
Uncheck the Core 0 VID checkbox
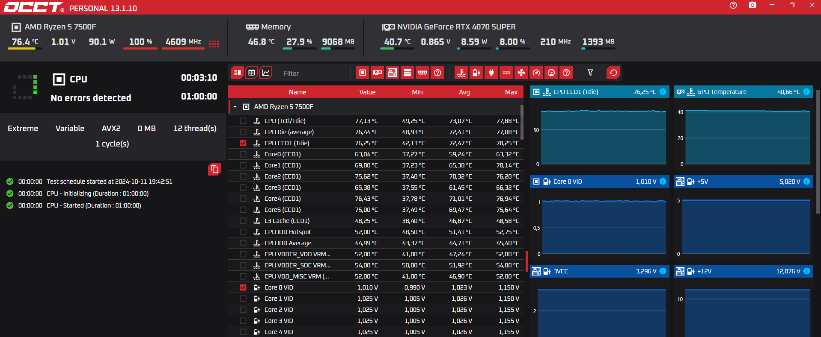[x=243, y=287]
